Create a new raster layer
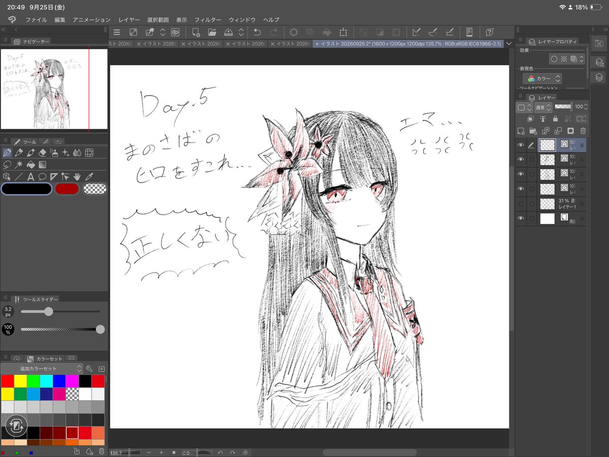609x457 pixels. click(x=521, y=131)
